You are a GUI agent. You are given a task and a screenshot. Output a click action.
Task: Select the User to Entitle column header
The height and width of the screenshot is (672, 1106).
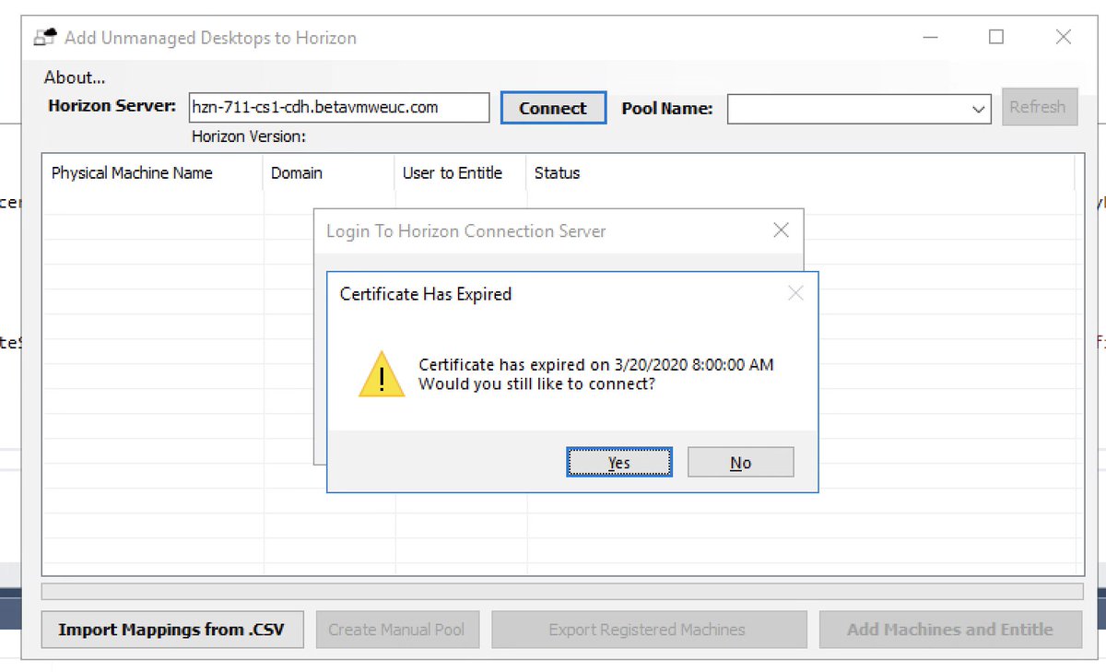[x=461, y=173]
